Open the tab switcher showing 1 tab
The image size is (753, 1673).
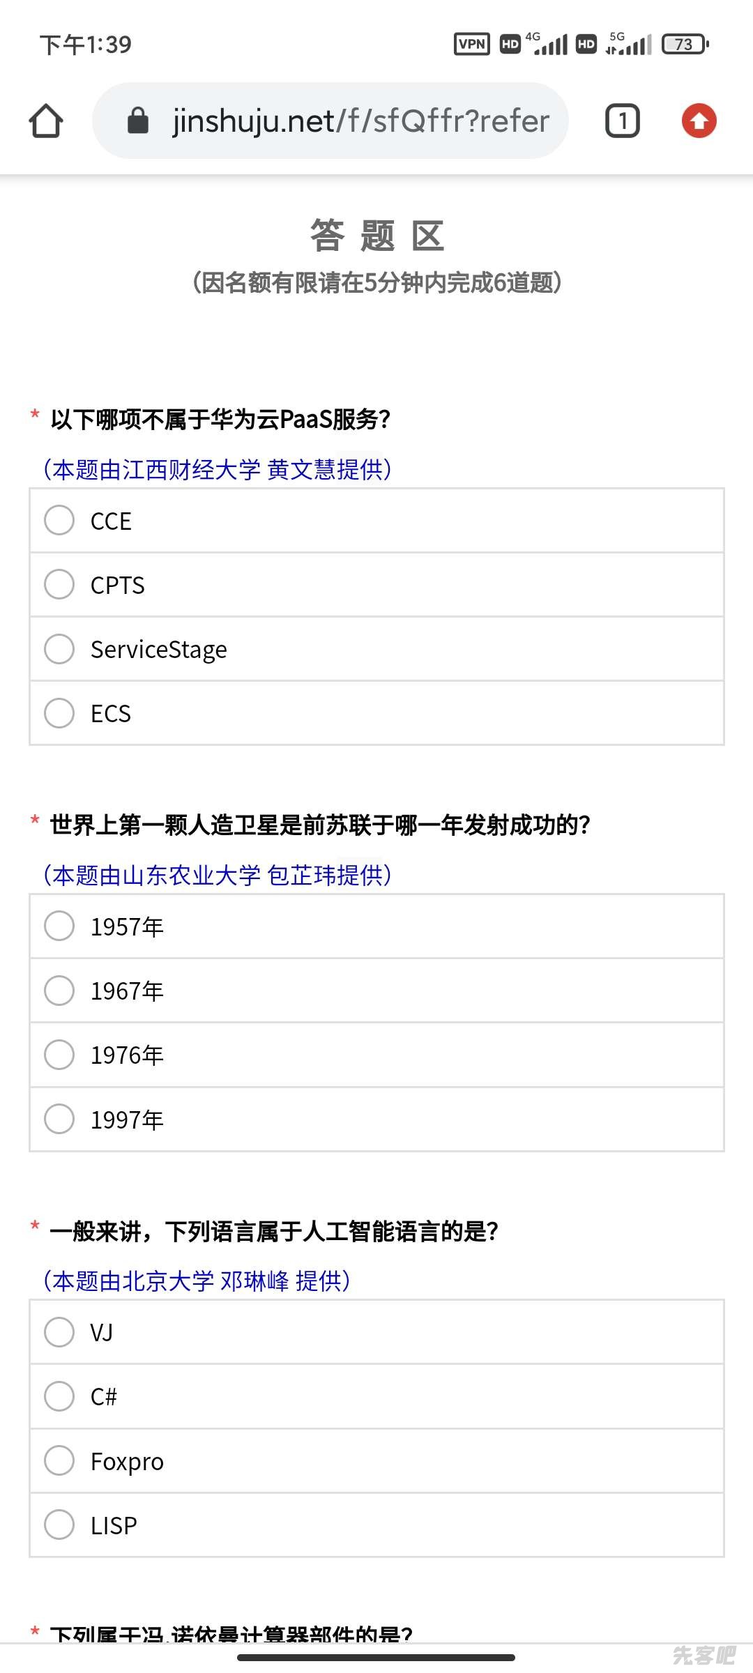(622, 121)
